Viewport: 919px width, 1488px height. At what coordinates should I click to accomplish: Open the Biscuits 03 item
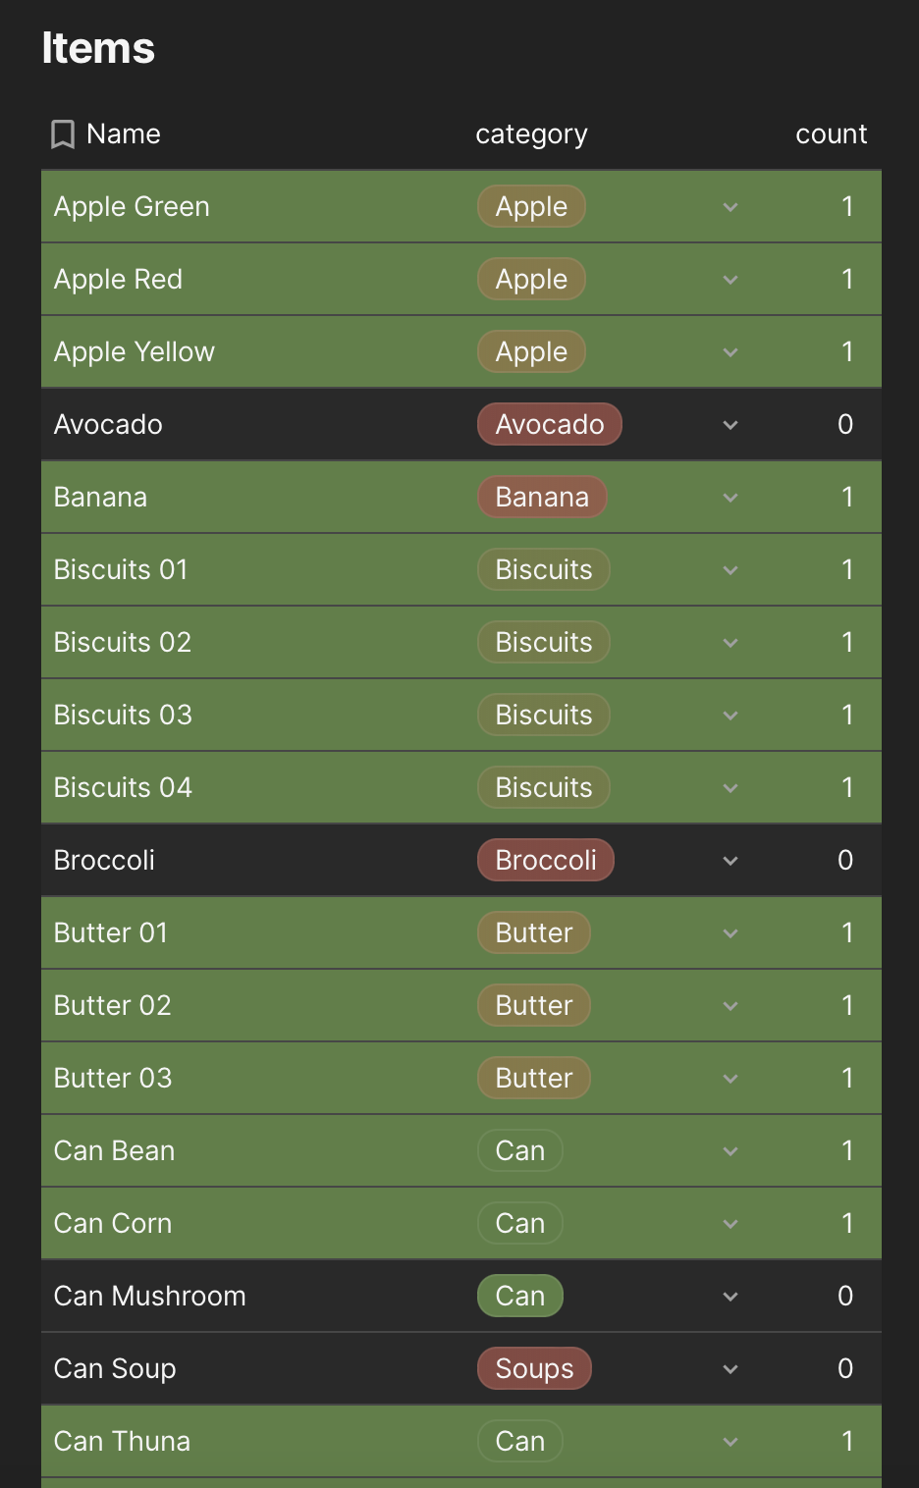click(x=123, y=715)
